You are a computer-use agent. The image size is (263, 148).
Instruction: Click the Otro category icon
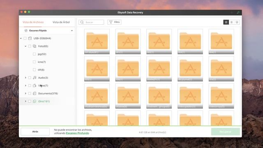point(35,101)
